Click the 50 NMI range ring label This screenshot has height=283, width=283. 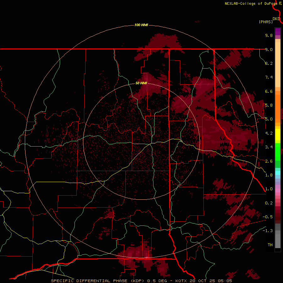[x=141, y=83]
